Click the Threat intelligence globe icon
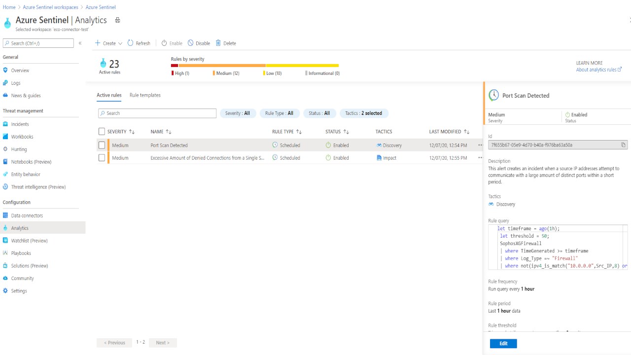The height and width of the screenshot is (355, 631). pos(5,187)
